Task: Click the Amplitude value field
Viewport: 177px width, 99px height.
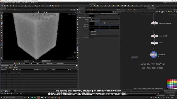Action: (x=92, y=20)
